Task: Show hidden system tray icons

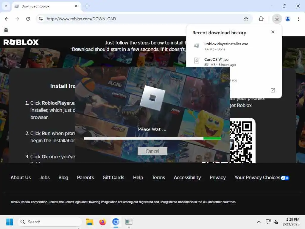Action: point(259,222)
